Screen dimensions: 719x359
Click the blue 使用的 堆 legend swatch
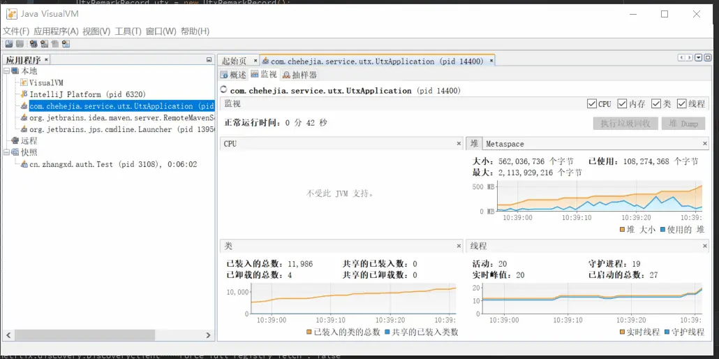(x=662, y=230)
